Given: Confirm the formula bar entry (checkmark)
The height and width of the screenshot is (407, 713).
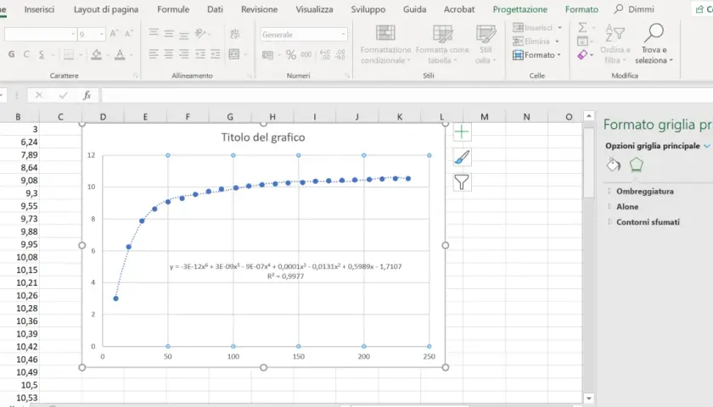Looking at the screenshot, I should tap(63, 95).
